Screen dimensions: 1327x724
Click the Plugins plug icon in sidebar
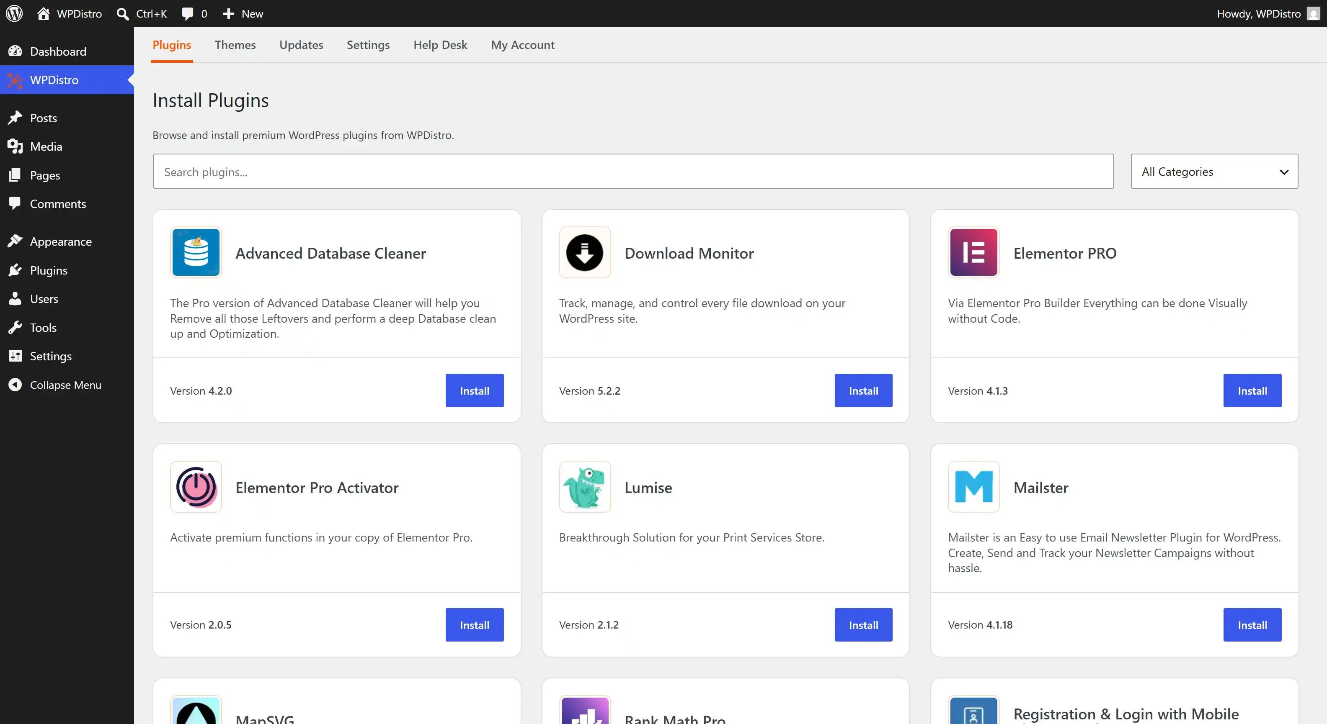click(x=15, y=270)
